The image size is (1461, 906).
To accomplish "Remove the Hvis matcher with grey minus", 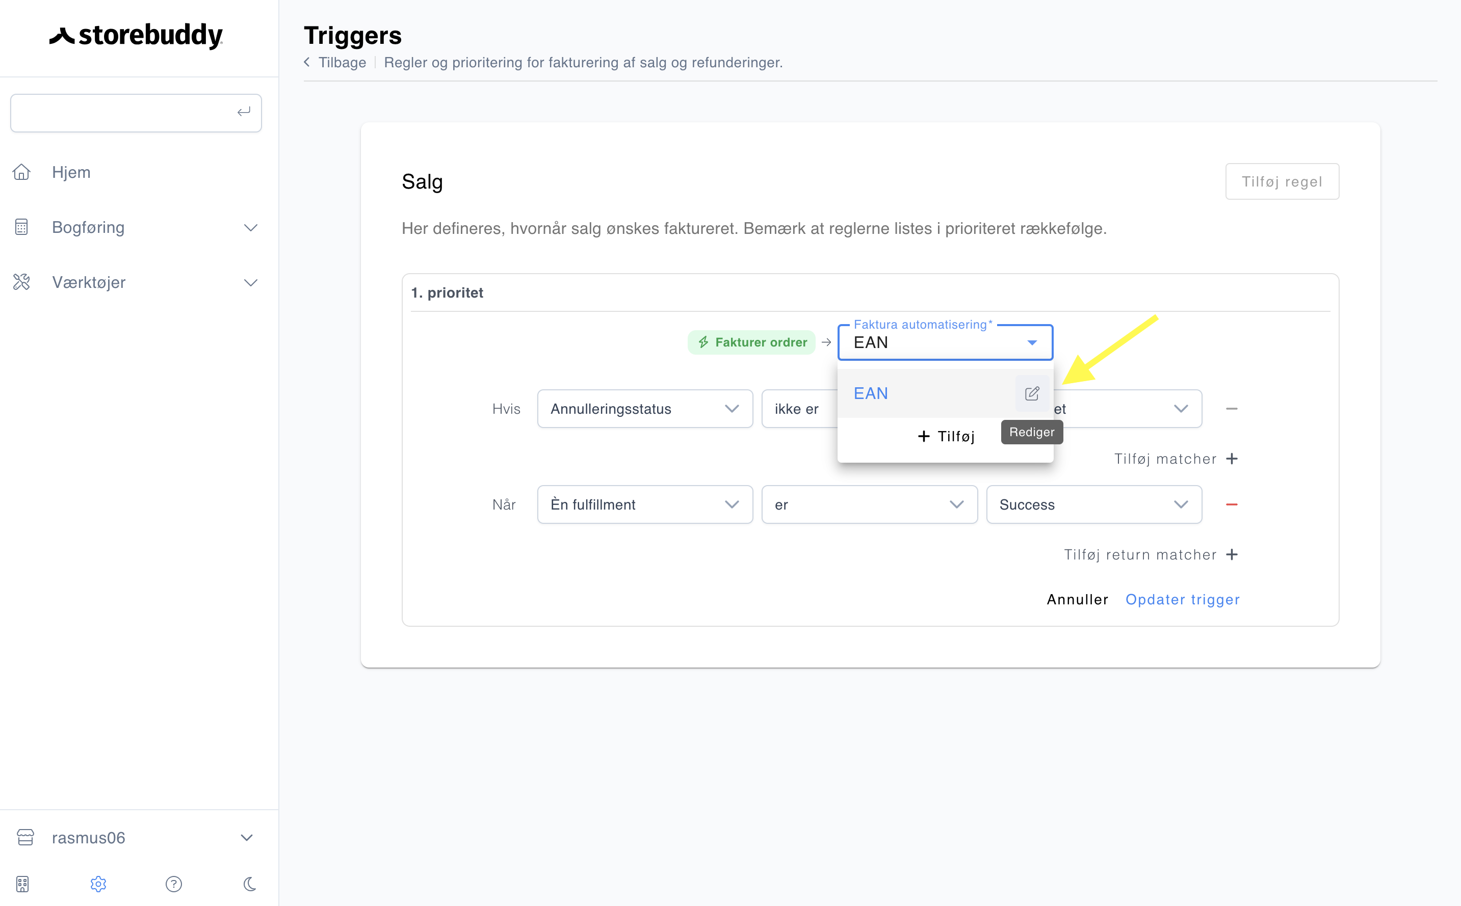I will (1232, 409).
